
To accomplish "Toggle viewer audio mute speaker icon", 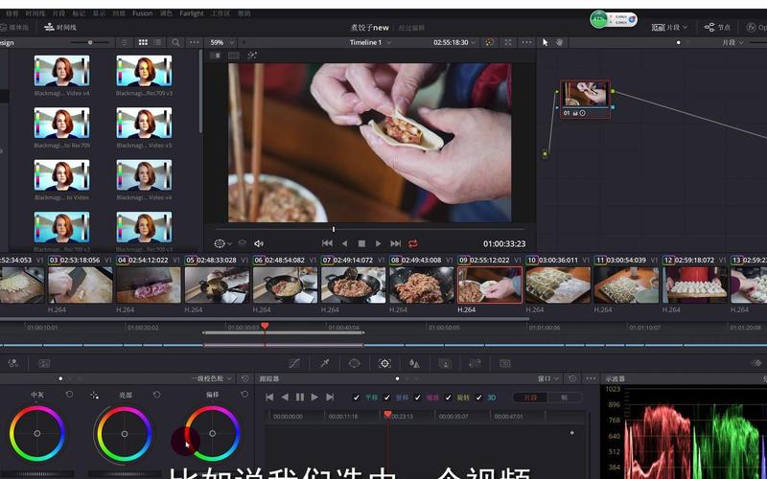I will 259,243.
